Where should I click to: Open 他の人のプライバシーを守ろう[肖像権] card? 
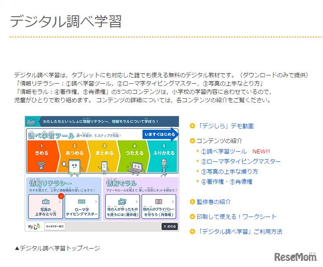tap(159, 206)
